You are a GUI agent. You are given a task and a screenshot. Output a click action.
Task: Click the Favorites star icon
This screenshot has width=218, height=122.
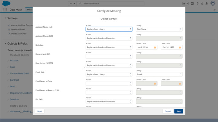[x=184, y=4]
